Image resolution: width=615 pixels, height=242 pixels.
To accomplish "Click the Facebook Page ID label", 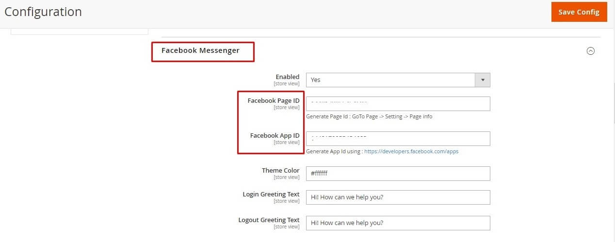I will [x=273, y=101].
